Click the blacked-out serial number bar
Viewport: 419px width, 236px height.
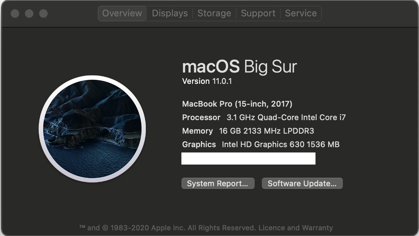click(x=248, y=159)
